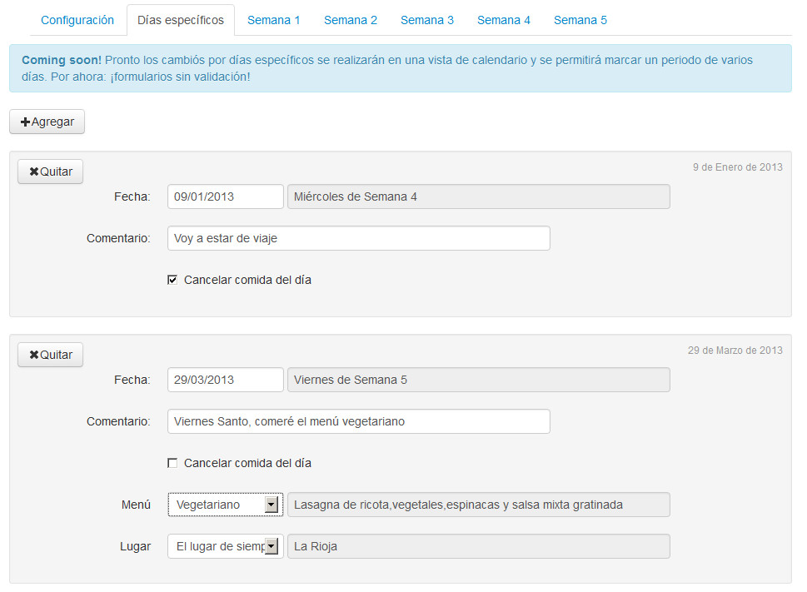Open the Configuración tab

click(x=77, y=20)
